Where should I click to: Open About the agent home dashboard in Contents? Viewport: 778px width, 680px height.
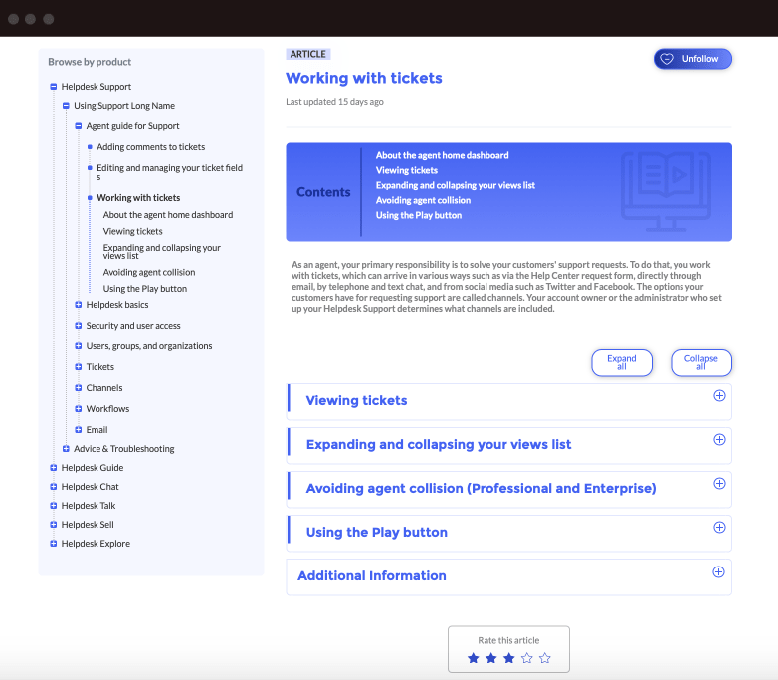tap(442, 155)
